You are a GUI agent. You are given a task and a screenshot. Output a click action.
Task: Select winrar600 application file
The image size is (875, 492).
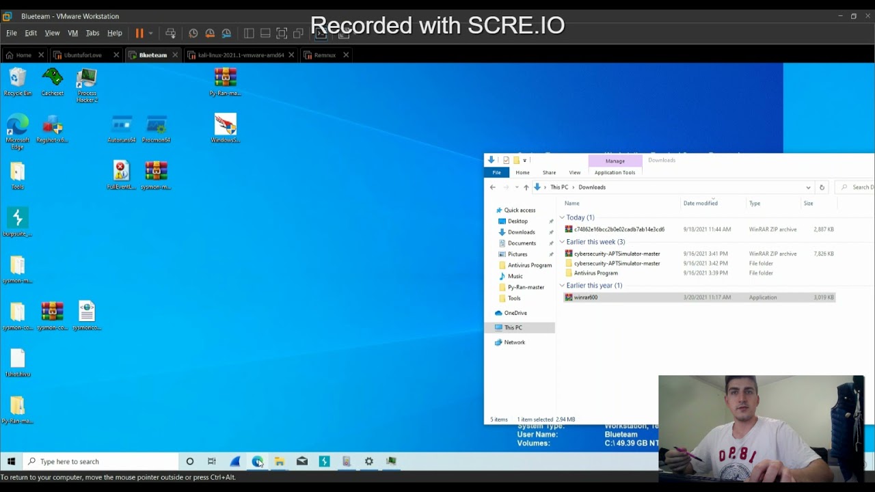pos(699,297)
